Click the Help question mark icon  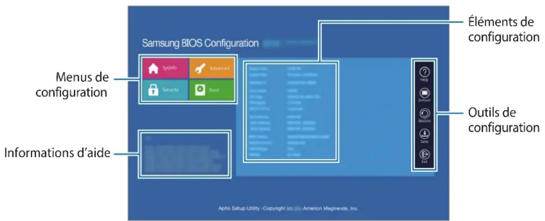pos(424,72)
